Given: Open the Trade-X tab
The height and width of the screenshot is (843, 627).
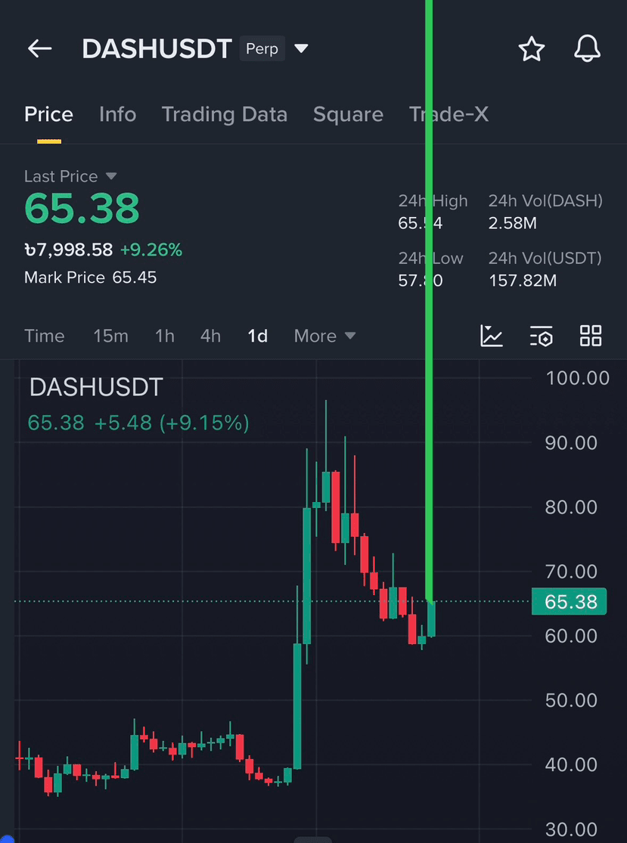Looking at the screenshot, I should click(449, 114).
